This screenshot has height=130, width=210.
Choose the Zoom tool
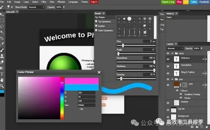pyautogui.click(x=2, y=86)
